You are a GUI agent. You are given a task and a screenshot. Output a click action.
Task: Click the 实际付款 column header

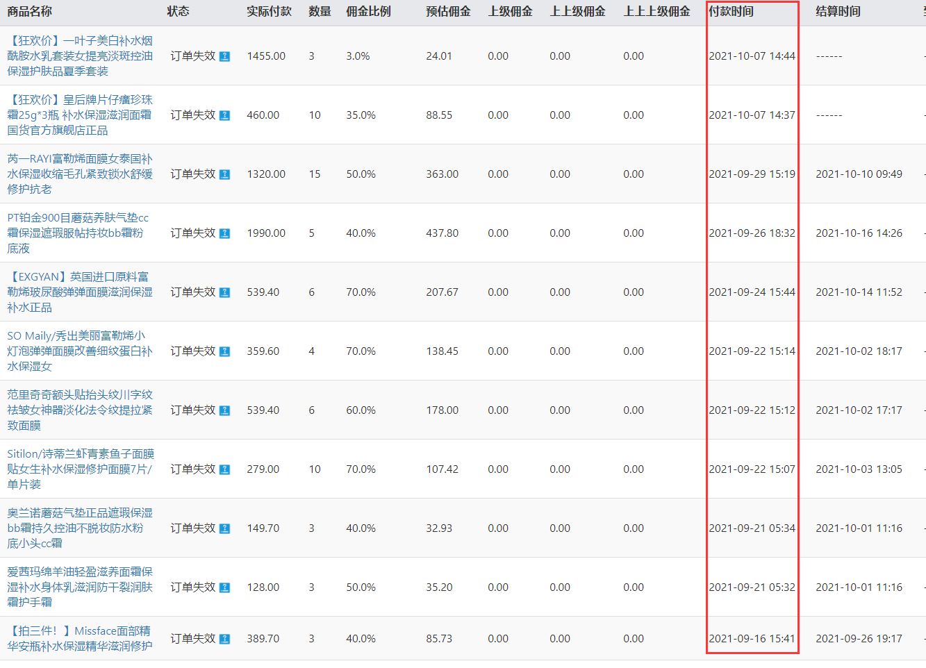click(270, 11)
